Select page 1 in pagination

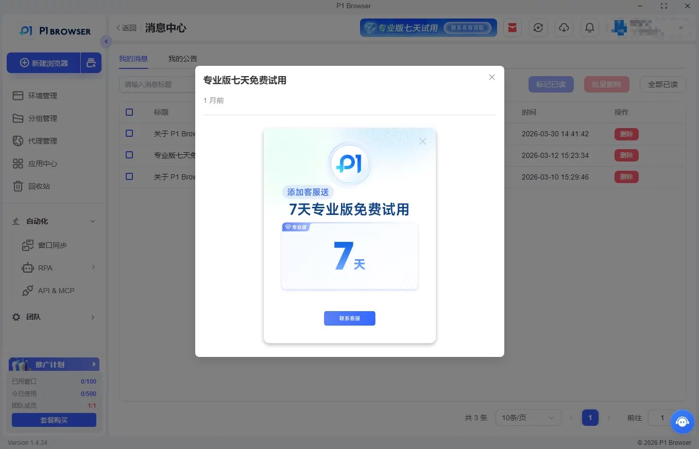[x=590, y=418]
